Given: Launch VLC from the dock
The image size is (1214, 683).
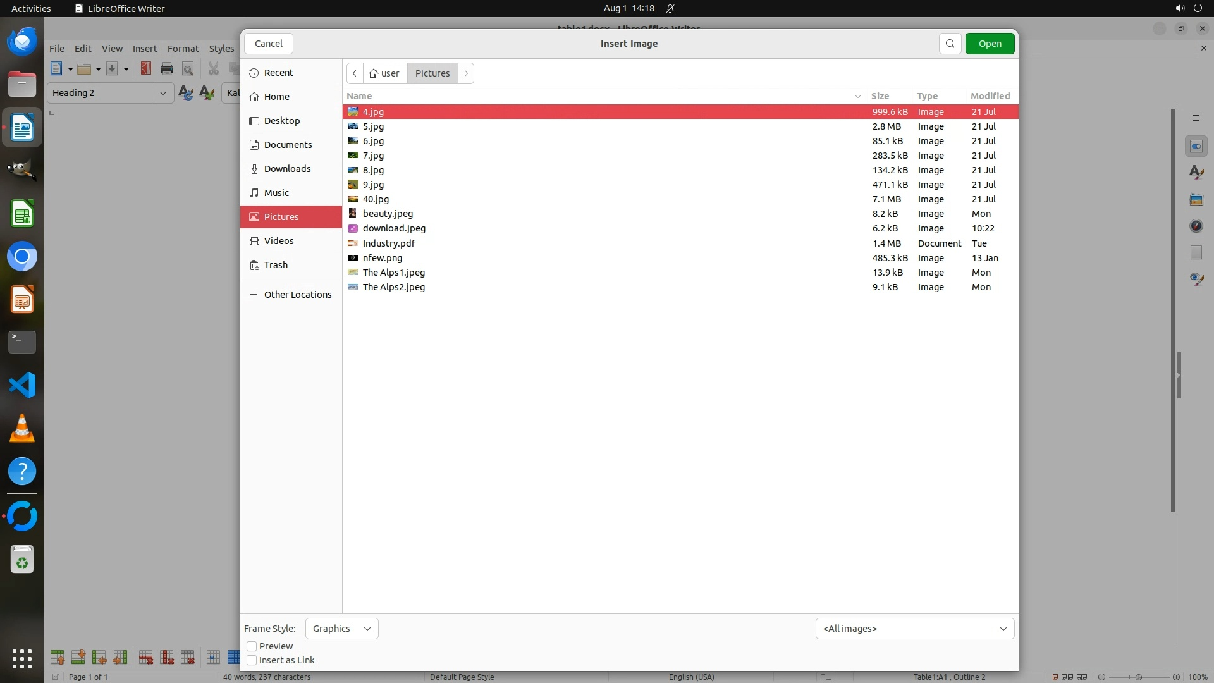Looking at the screenshot, I should 22,428.
